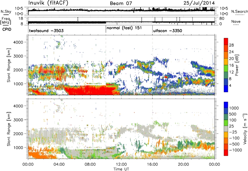Click the 'Time UT' axis title
This screenshot has height=171, width=248.
point(121,169)
